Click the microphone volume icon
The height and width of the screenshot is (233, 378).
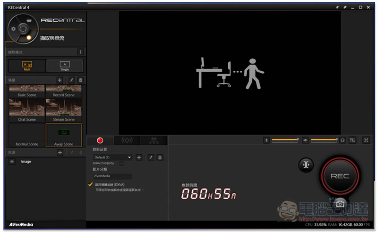[266, 140]
